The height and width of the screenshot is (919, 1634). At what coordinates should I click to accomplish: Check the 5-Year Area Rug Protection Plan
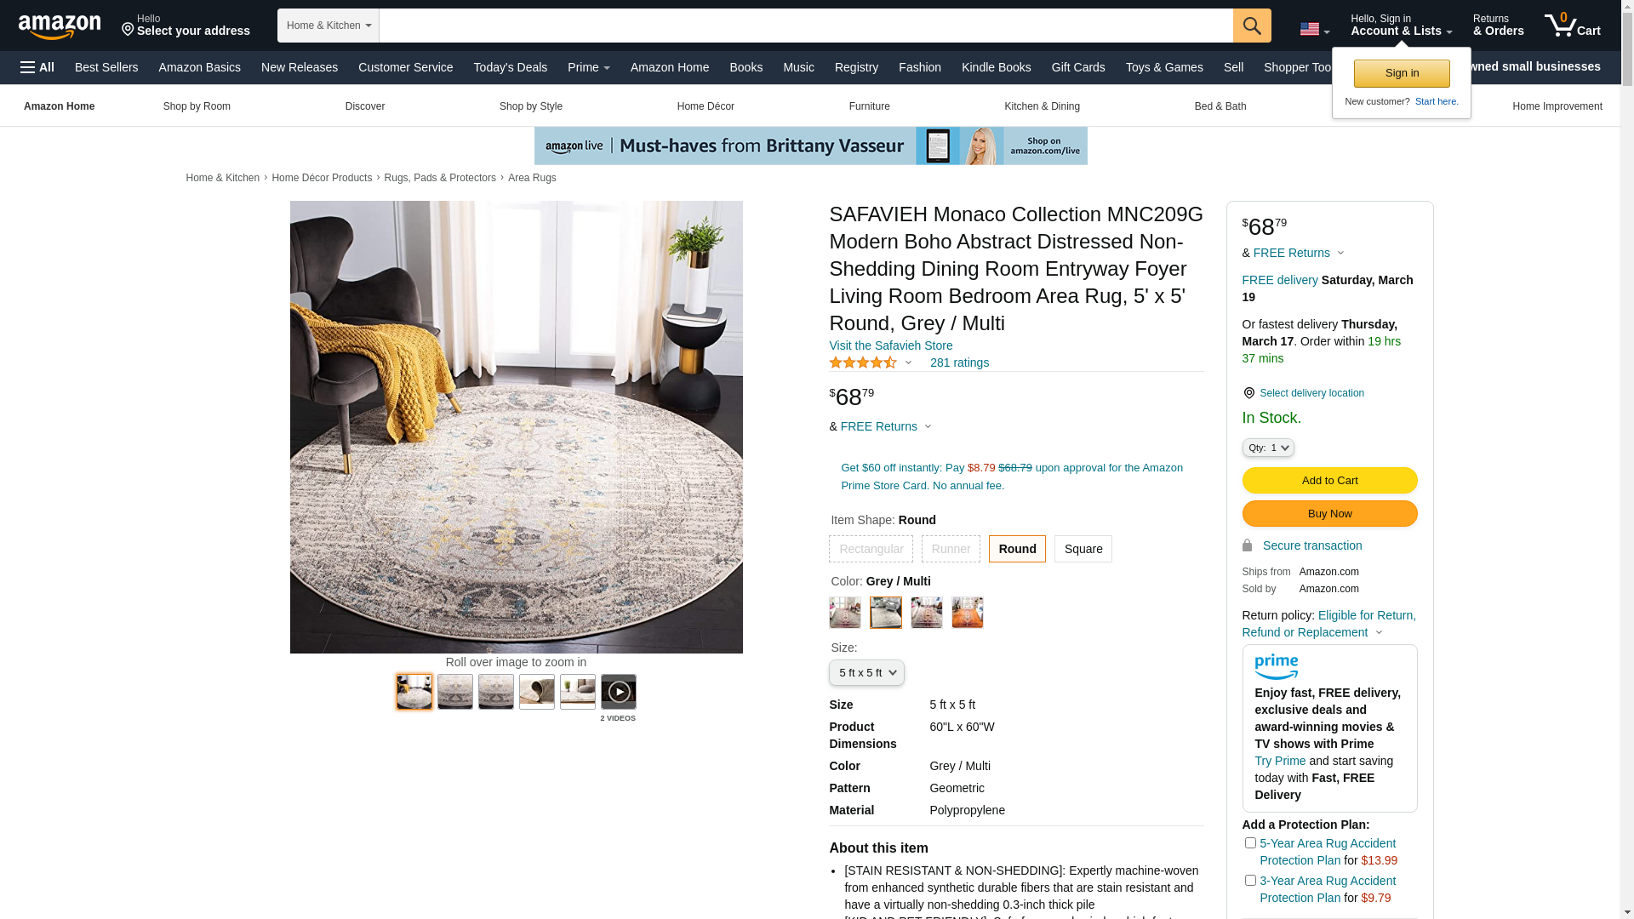pyautogui.click(x=1250, y=843)
